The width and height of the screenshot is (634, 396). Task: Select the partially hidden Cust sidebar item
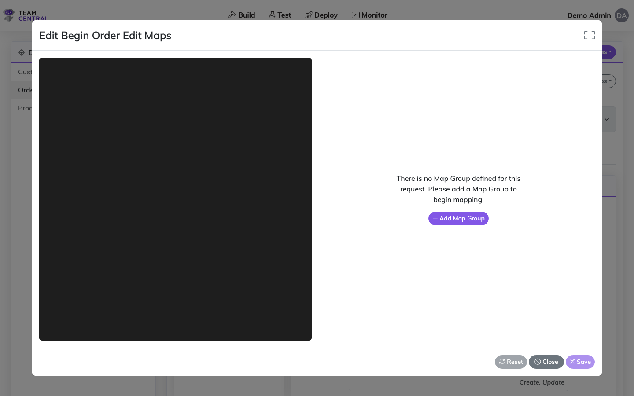click(x=24, y=72)
